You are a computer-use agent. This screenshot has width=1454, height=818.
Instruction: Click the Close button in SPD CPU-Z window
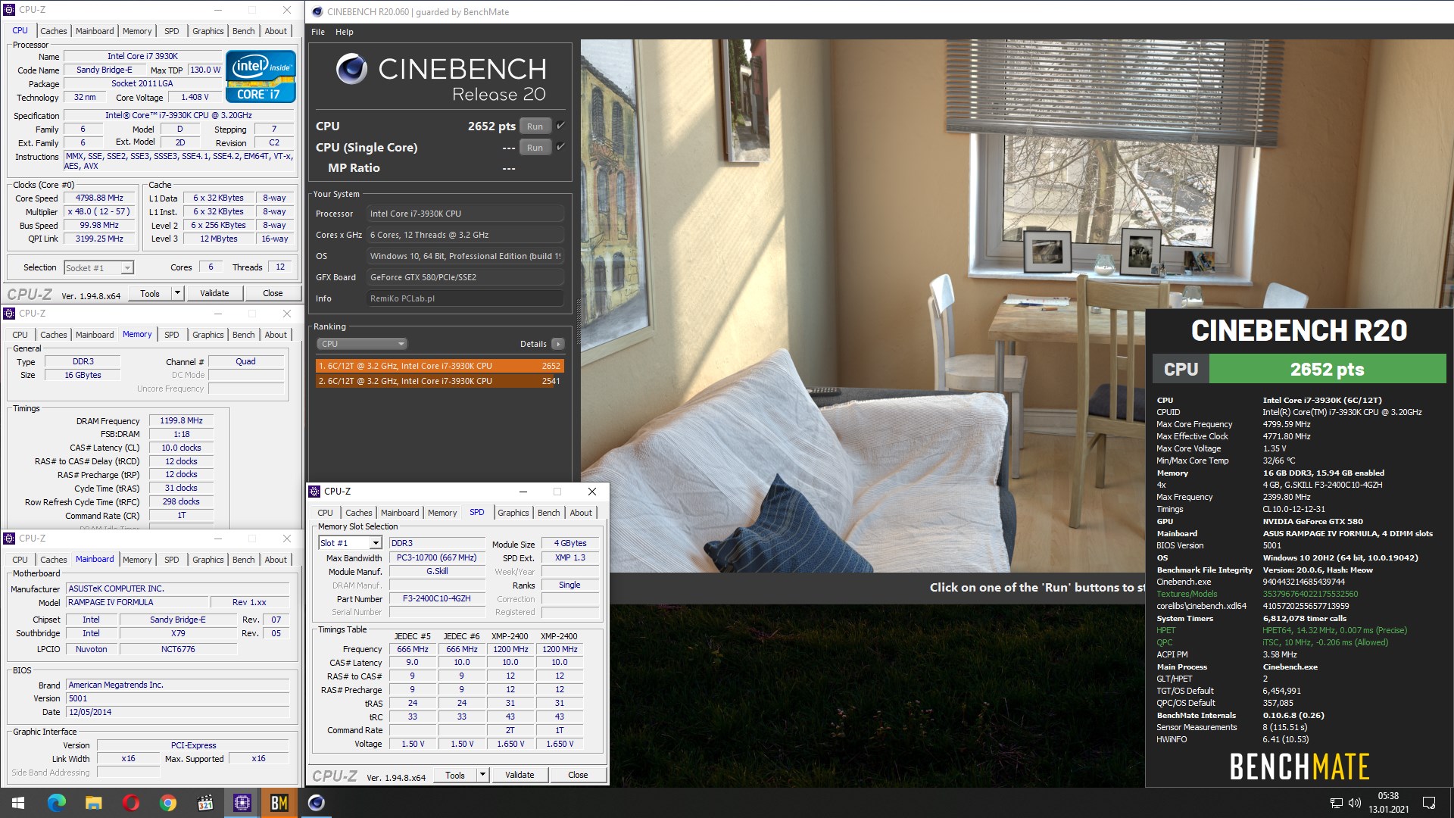pyautogui.click(x=578, y=775)
